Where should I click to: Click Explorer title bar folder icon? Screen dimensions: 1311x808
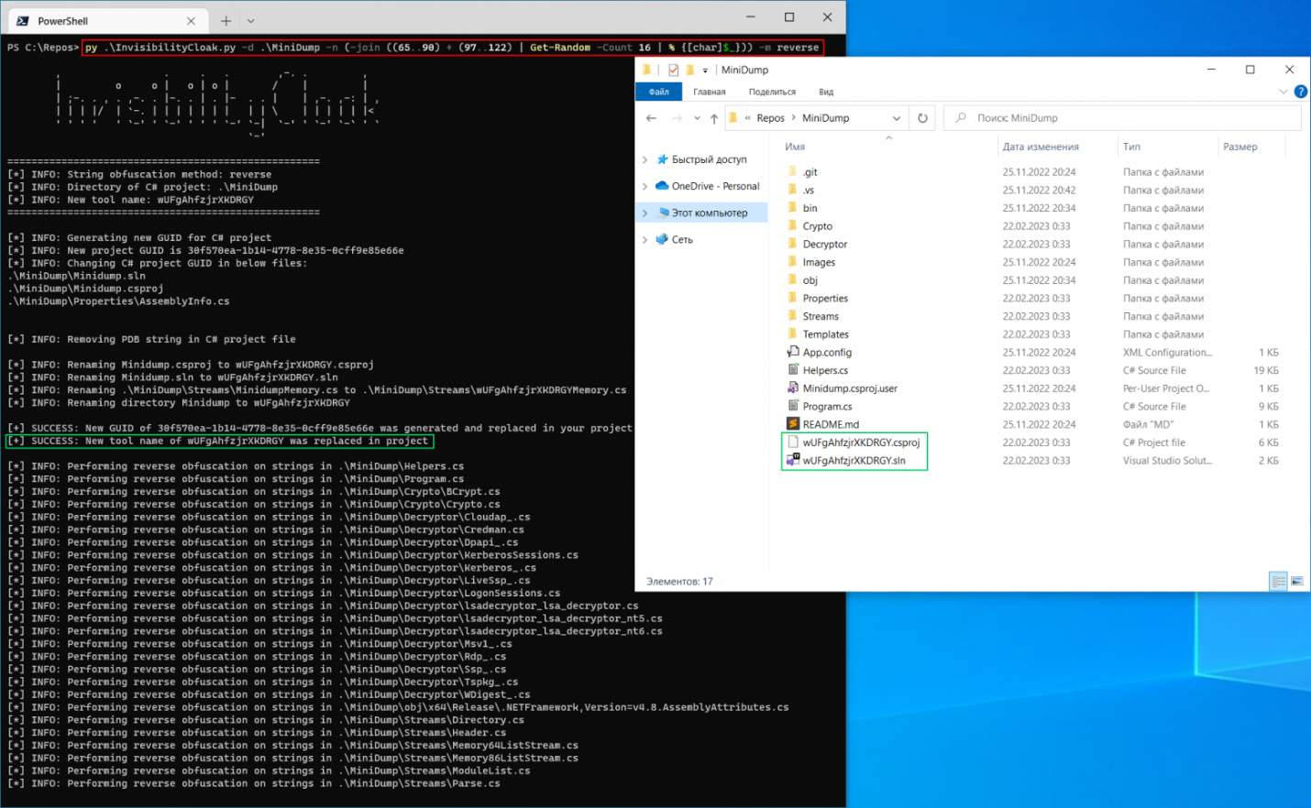pos(646,70)
